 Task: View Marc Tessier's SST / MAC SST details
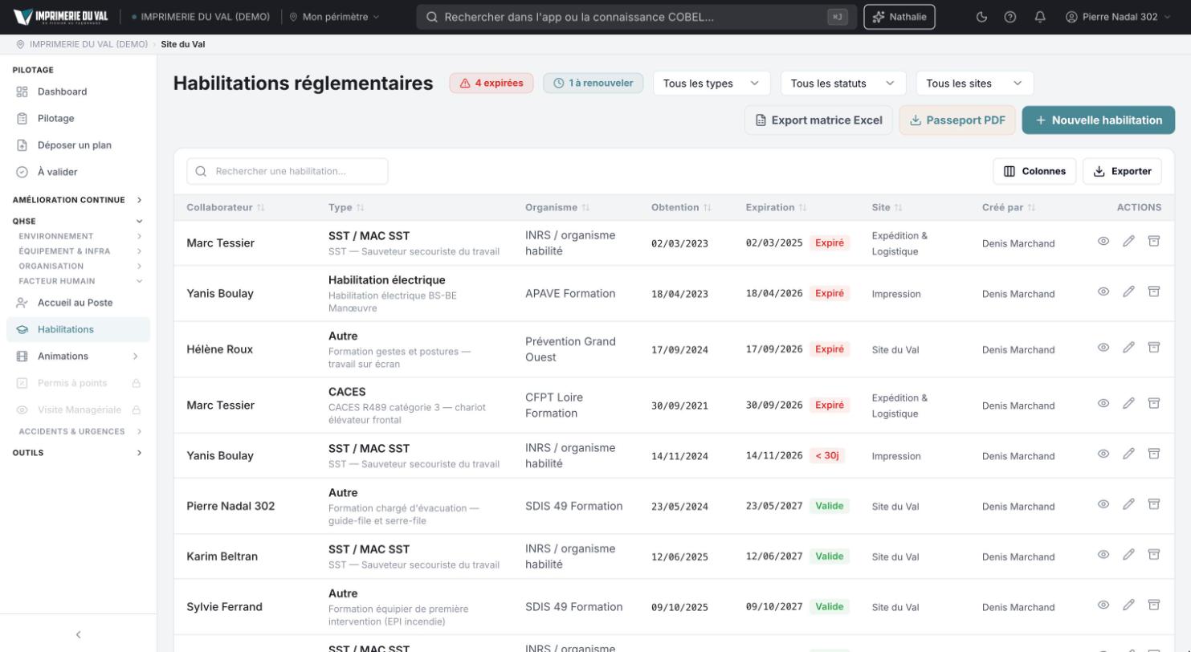coord(1103,241)
